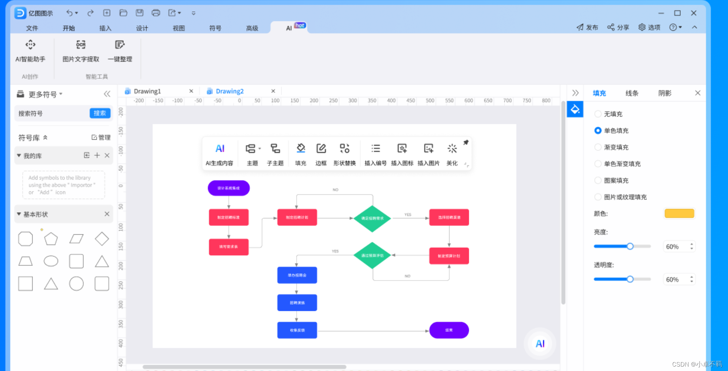
Task: Select 单色填充 radio option
Action: 598,131
